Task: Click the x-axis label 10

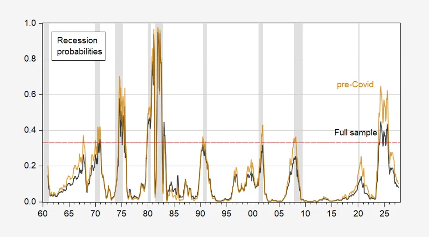Action: [305, 214]
